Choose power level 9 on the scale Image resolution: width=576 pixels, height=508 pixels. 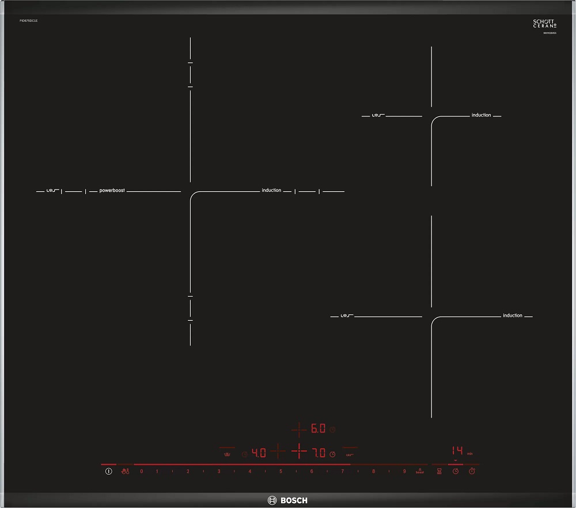[x=404, y=472]
